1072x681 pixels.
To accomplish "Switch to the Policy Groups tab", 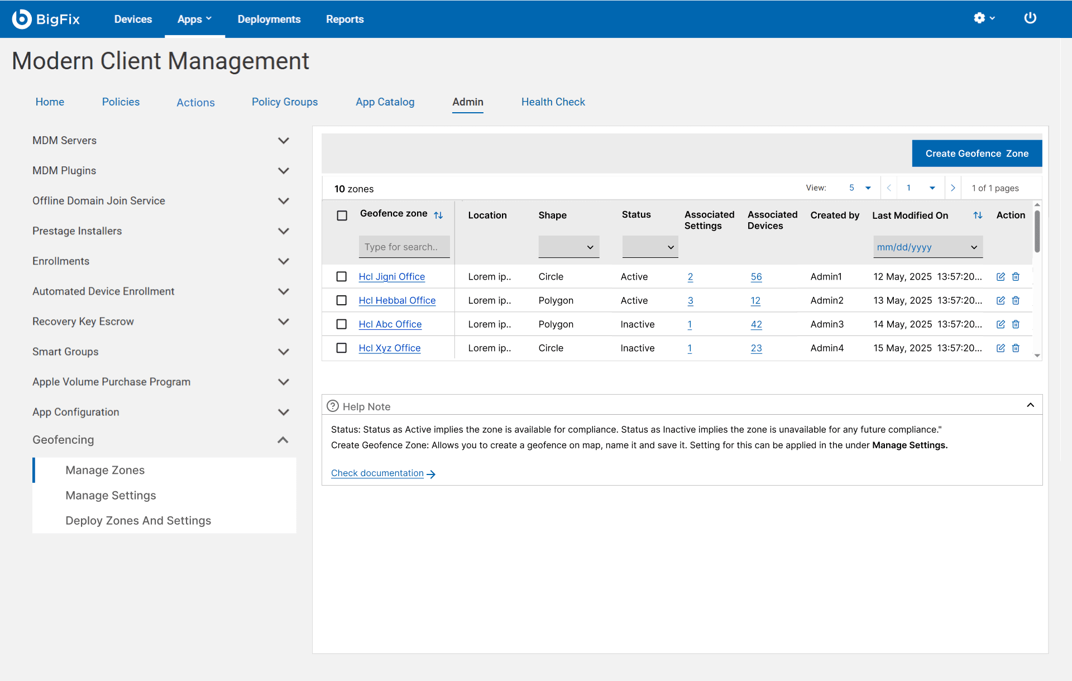I will 285,102.
